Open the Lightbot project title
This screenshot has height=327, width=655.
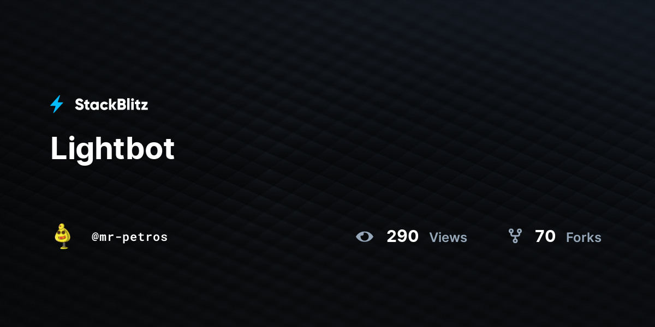[112, 148]
